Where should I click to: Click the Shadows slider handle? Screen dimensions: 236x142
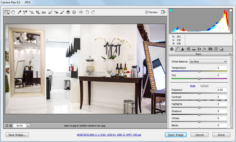(199, 115)
